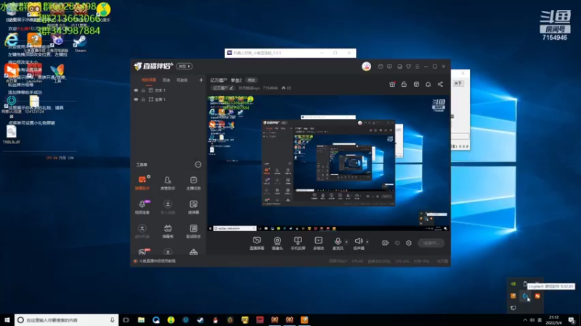
Task: Open stream settings gear icon
Action: (x=409, y=243)
